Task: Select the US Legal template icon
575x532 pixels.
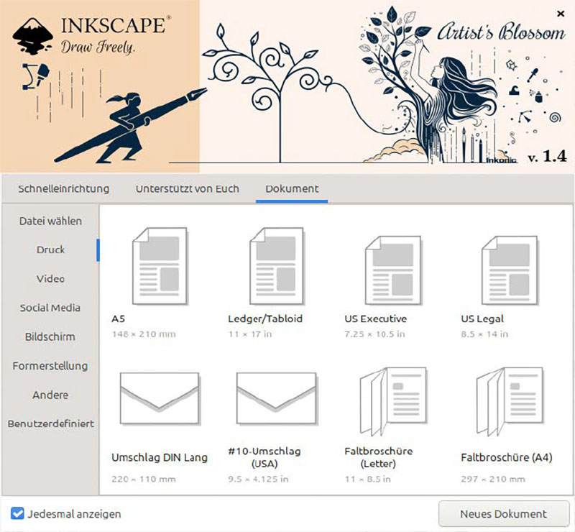Action: [x=510, y=270]
